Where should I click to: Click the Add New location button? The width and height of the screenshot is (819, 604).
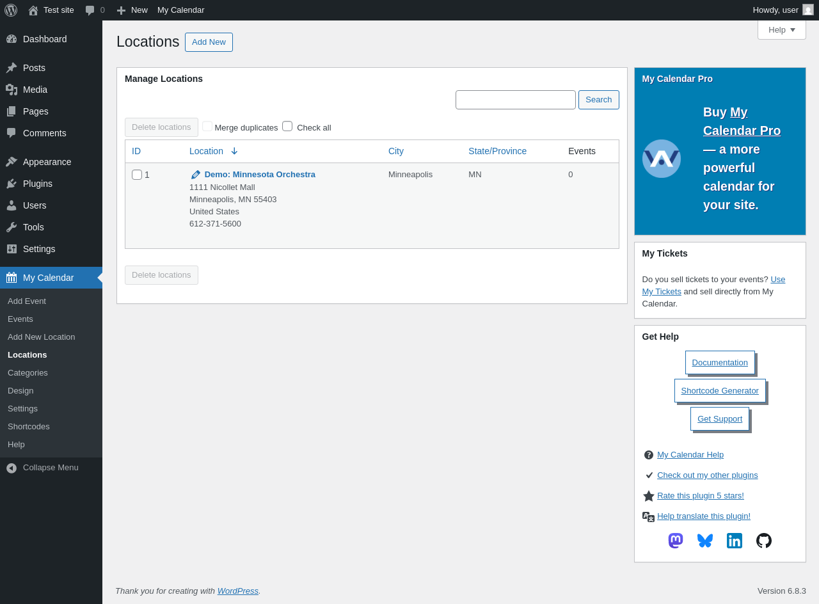point(209,42)
